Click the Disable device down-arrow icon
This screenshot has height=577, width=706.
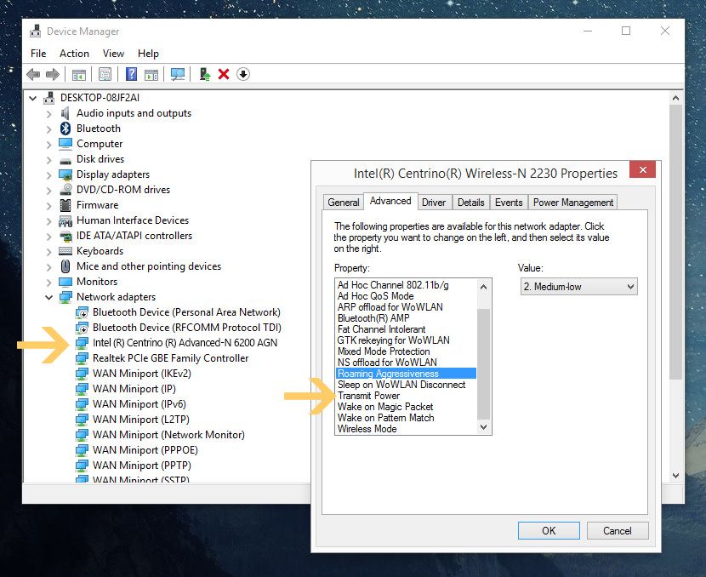243,74
